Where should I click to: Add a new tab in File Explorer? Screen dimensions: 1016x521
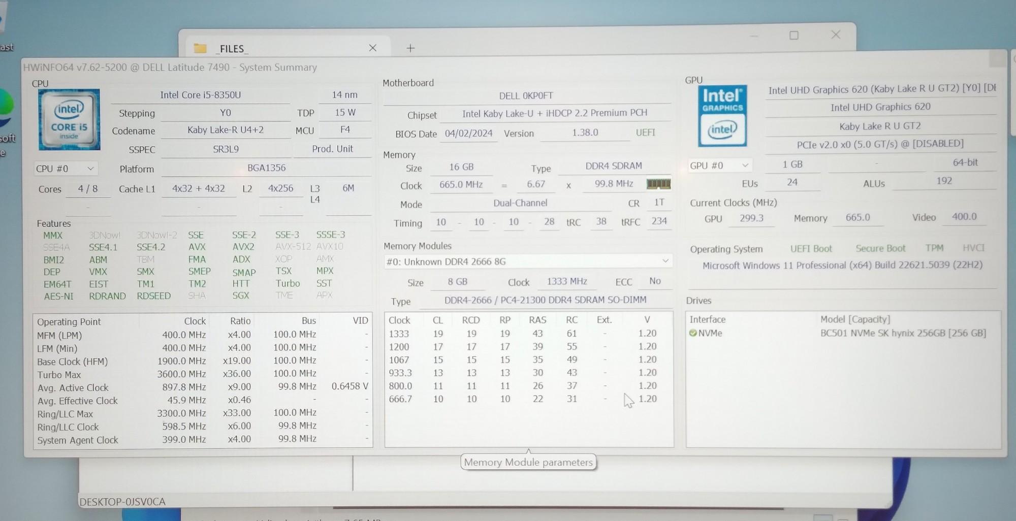(410, 48)
